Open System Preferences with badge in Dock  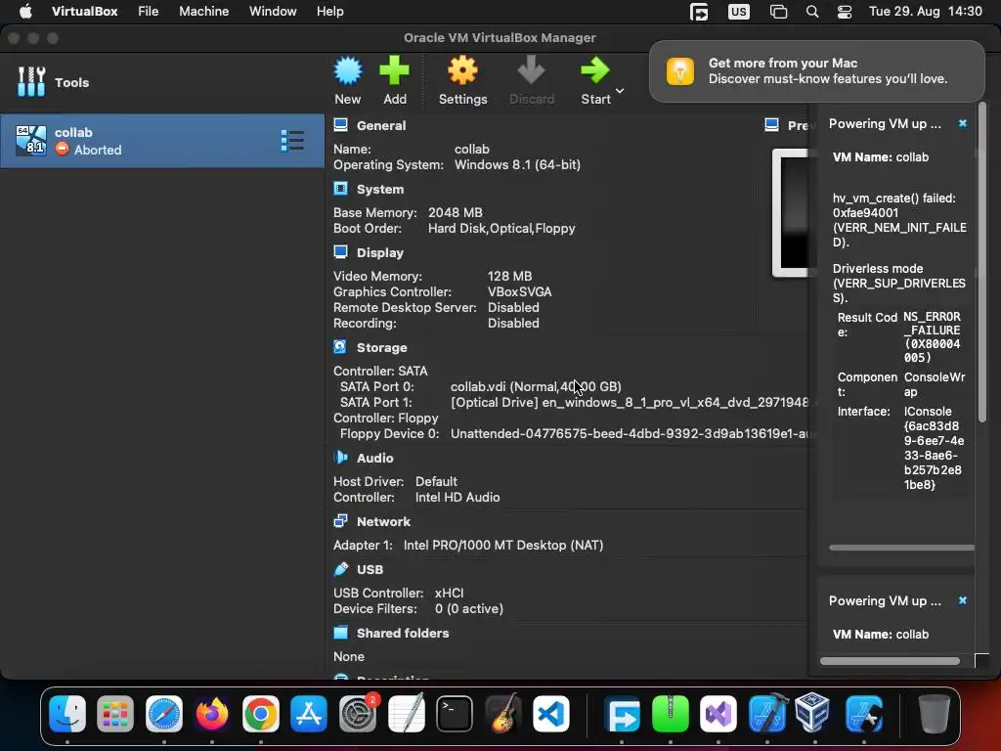[x=358, y=713]
